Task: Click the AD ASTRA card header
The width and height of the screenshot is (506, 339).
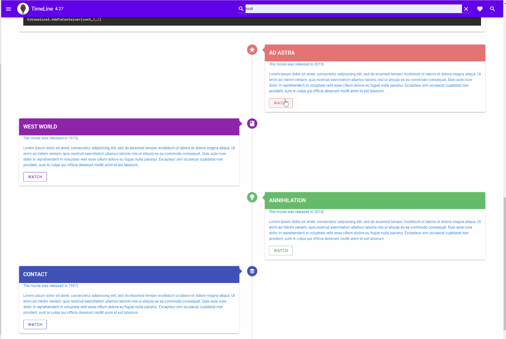Action: (375, 53)
